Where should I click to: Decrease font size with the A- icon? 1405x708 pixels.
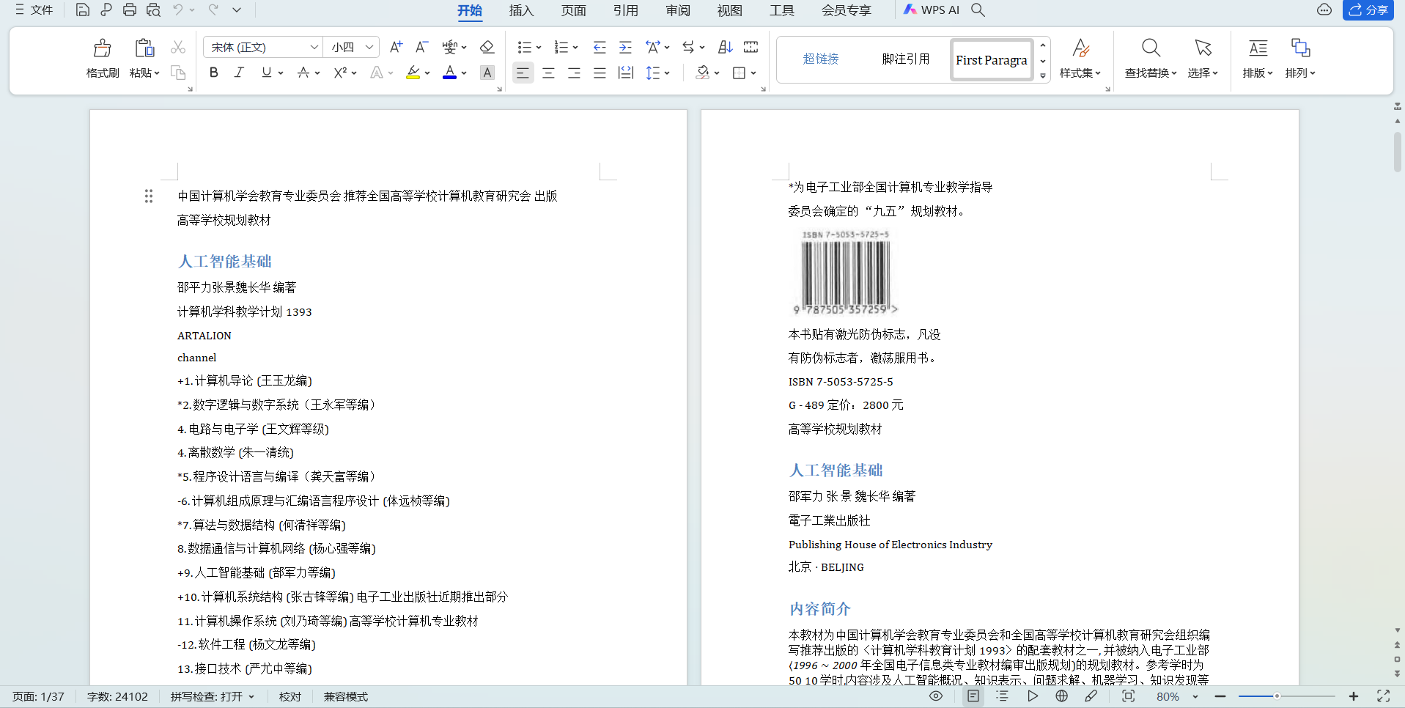421,48
